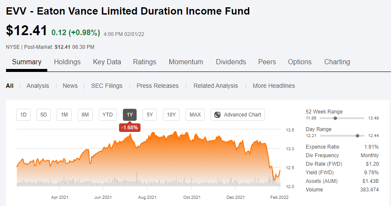Filter headlines by Analysis
391x206 pixels.
tap(38, 86)
